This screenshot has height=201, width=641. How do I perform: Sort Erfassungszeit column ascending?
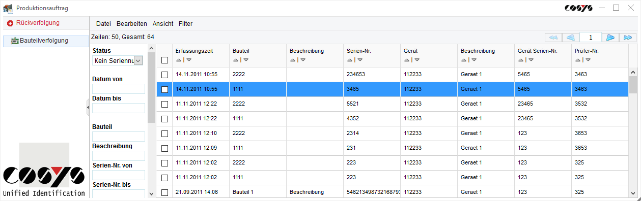178,60
